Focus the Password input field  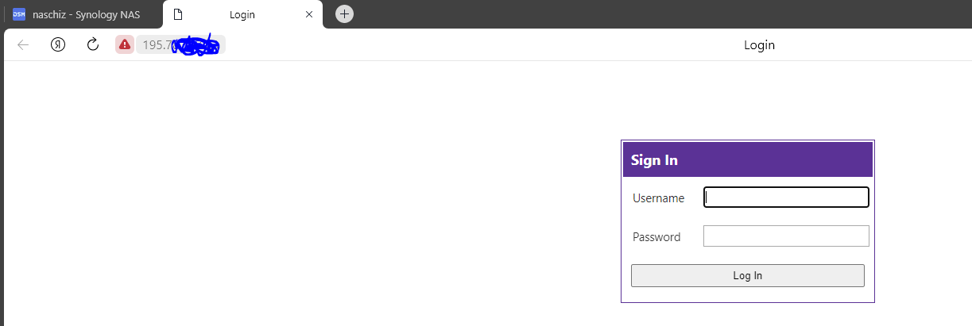coord(786,236)
